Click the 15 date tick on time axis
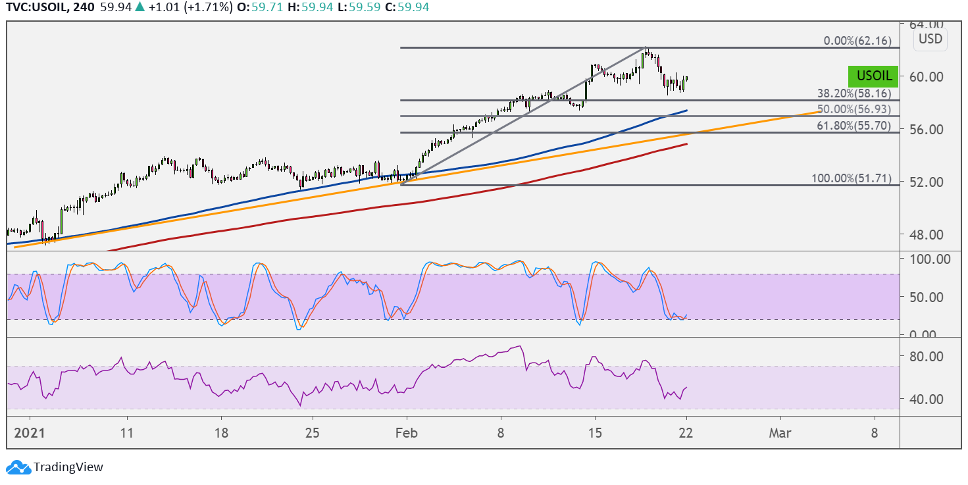Image resolution: width=968 pixels, height=485 pixels. click(594, 433)
